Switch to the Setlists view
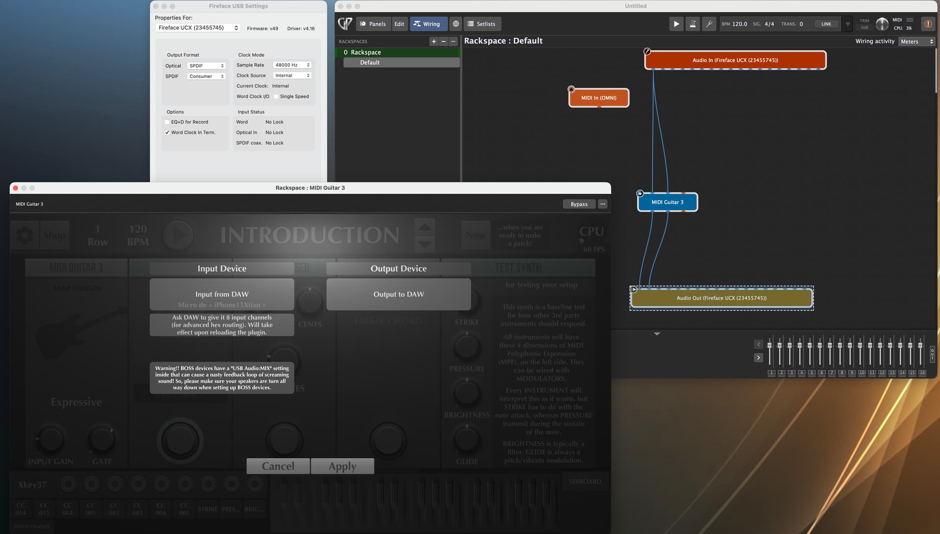940x534 pixels. [x=481, y=23]
